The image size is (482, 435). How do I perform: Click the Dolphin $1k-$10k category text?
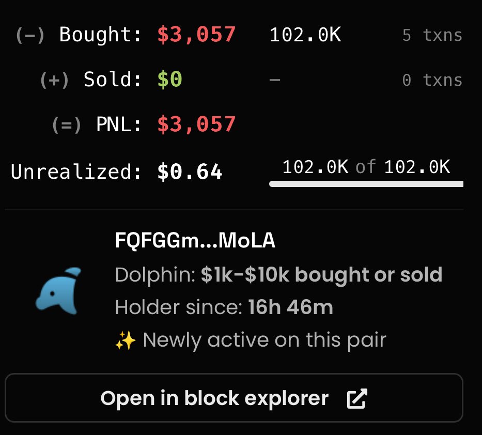278,274
